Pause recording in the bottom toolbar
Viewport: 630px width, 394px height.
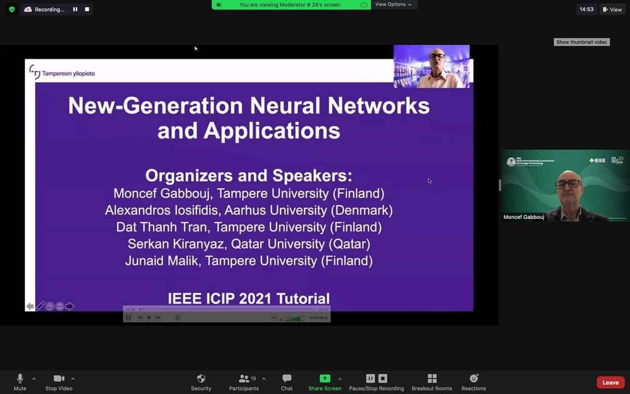370,378
